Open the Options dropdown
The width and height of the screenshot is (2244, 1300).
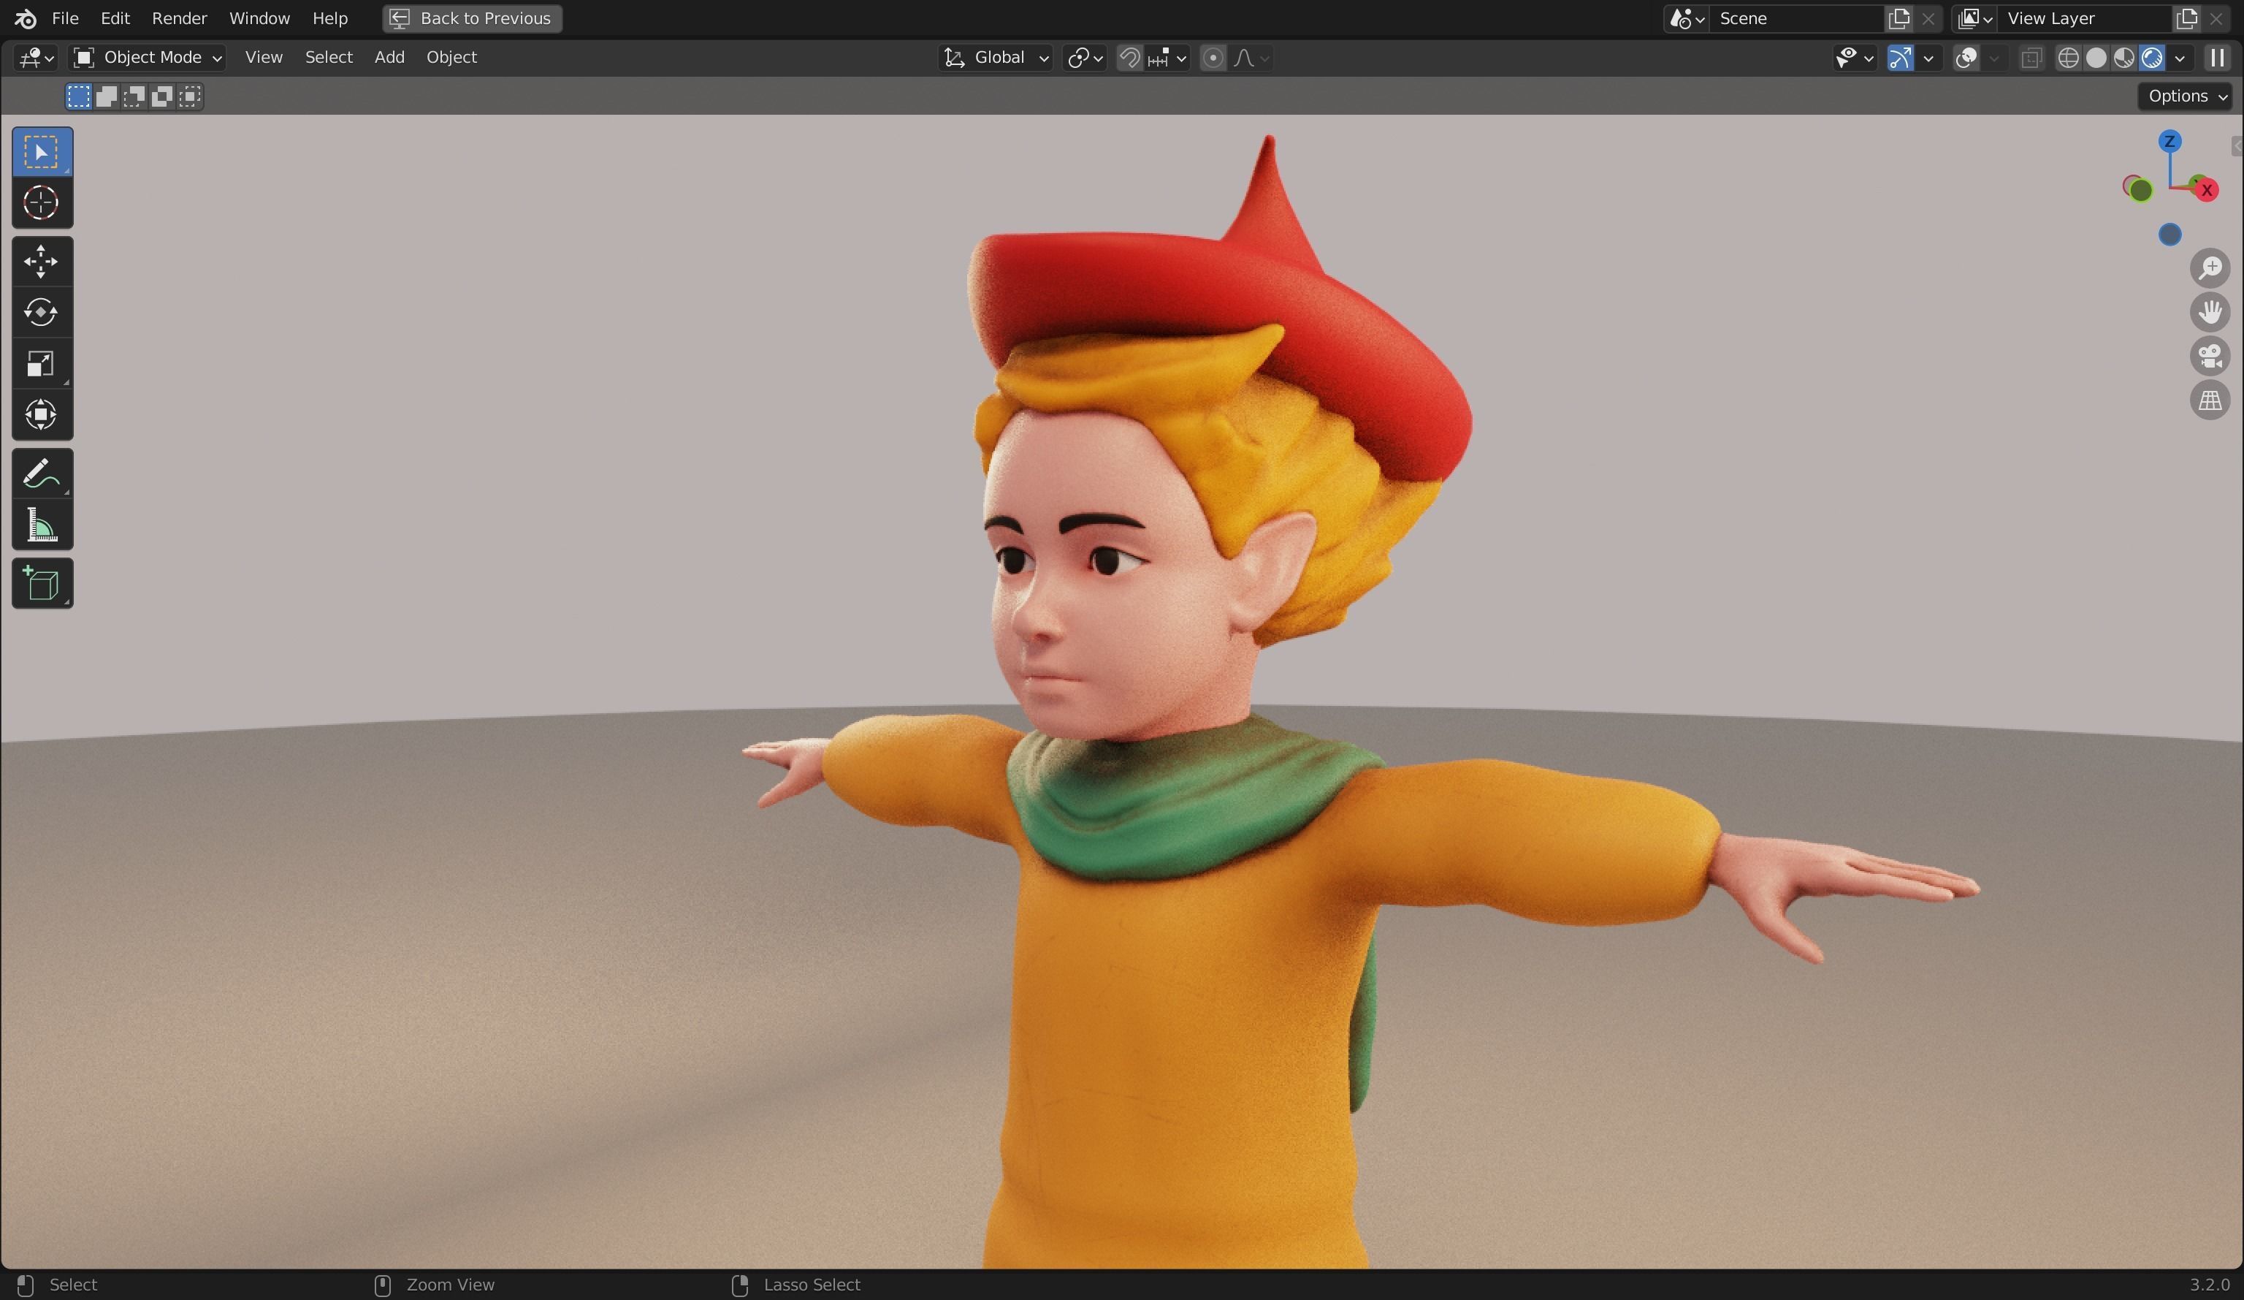(x=2186, y=96)
